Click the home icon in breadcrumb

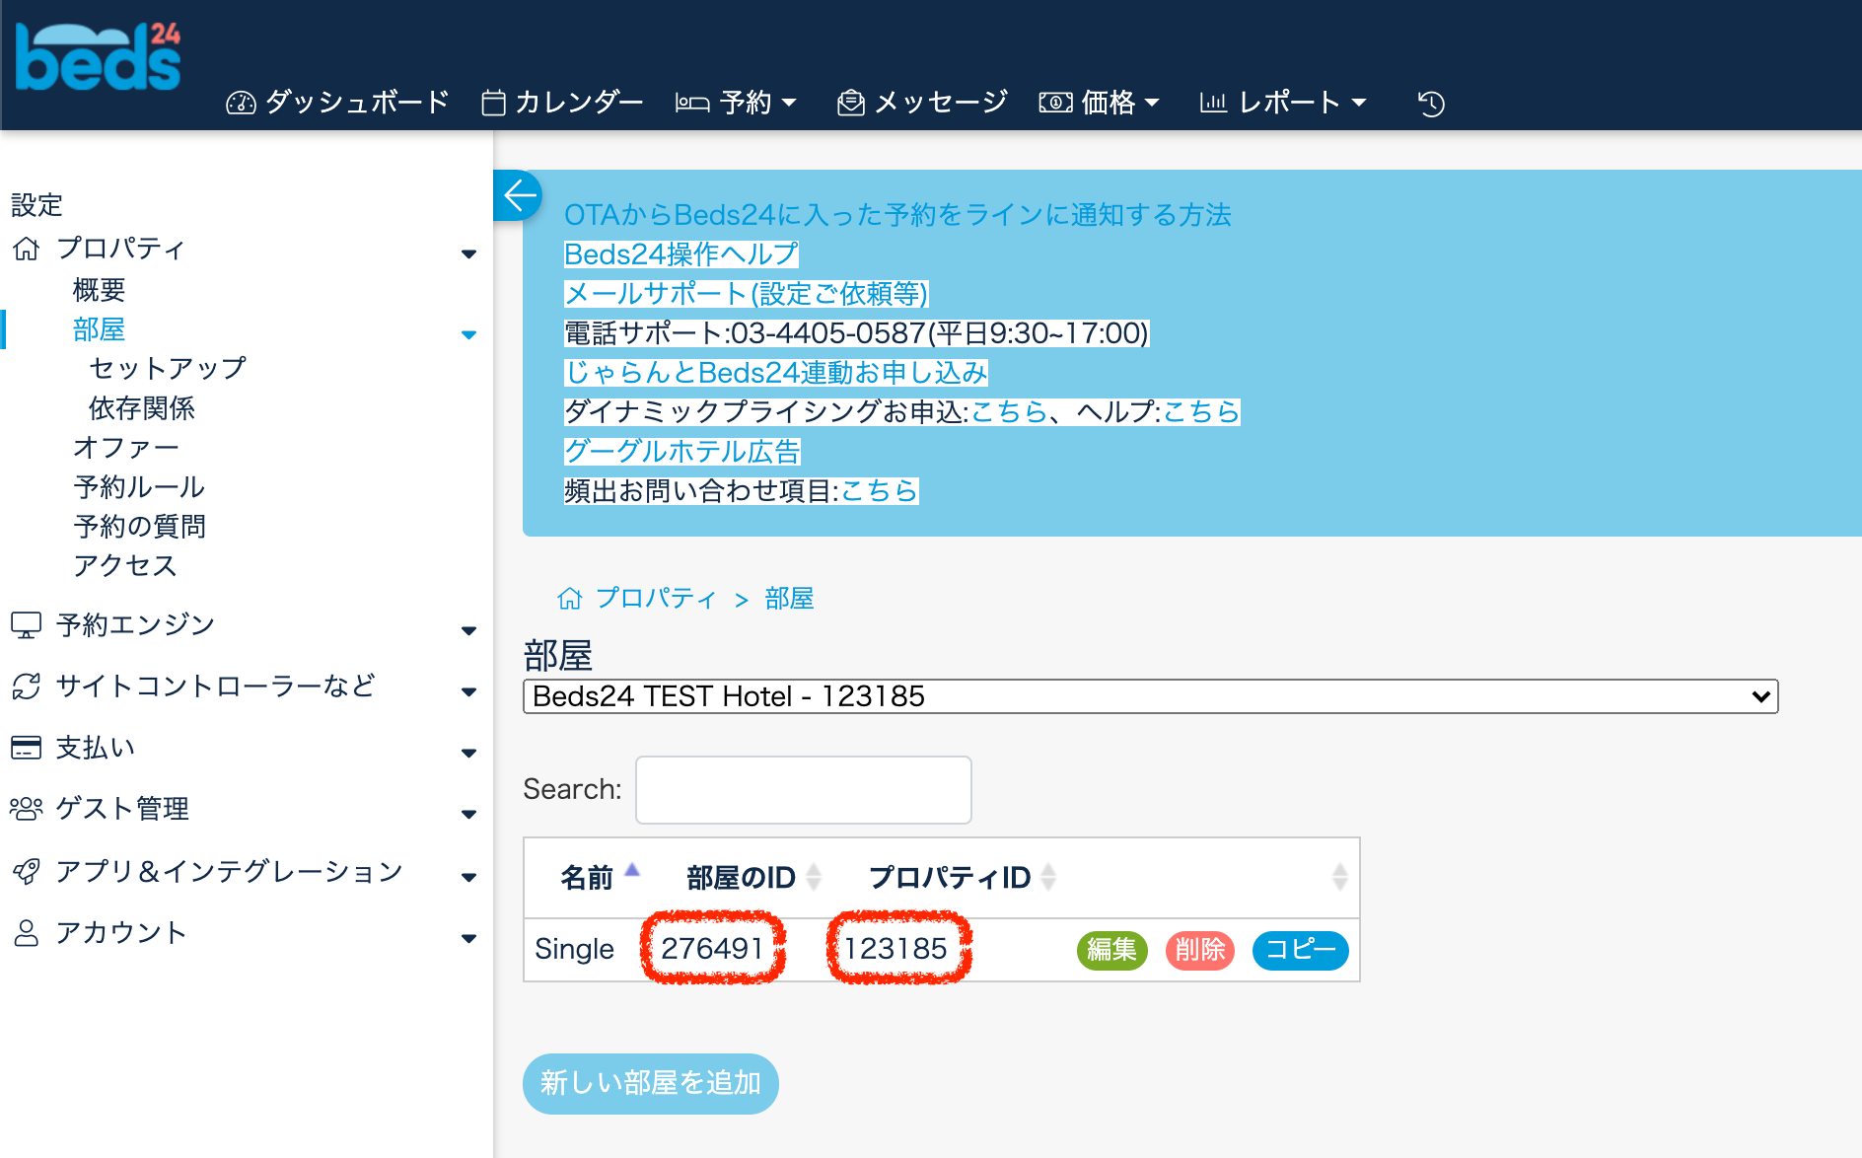pyautogui.click(x=569, y=599)
